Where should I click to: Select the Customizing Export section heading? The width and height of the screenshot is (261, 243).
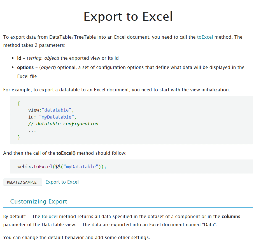pos(39,202)
